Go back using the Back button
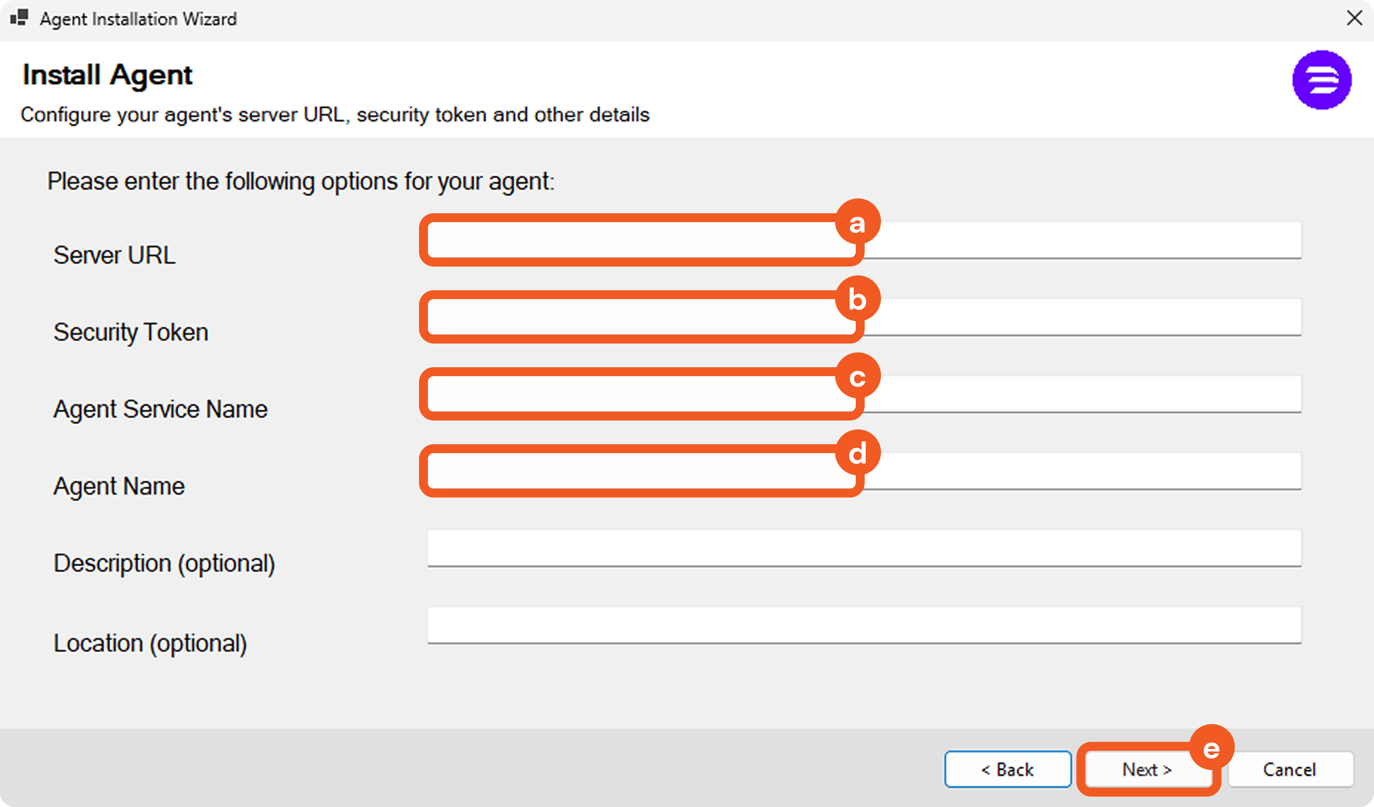Screen dimensions: 1374x807 point(1007,769)
